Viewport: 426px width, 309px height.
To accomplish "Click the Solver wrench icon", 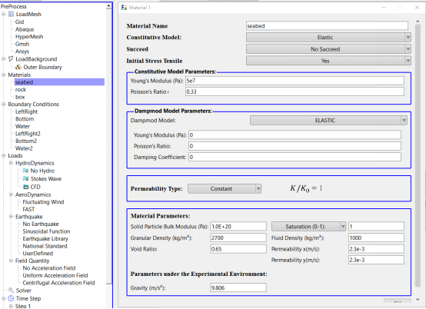I will (11, 291).
